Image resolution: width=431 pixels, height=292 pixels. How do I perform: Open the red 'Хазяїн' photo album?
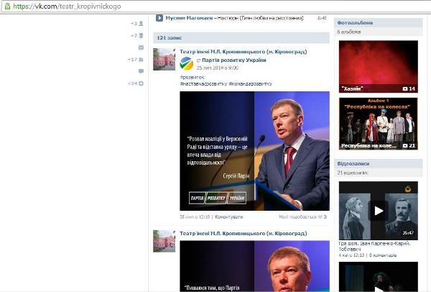coord(379,67)
